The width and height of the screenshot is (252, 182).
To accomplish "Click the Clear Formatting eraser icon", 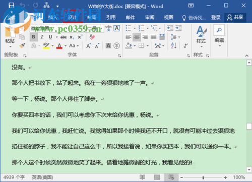I will point(92,37).
